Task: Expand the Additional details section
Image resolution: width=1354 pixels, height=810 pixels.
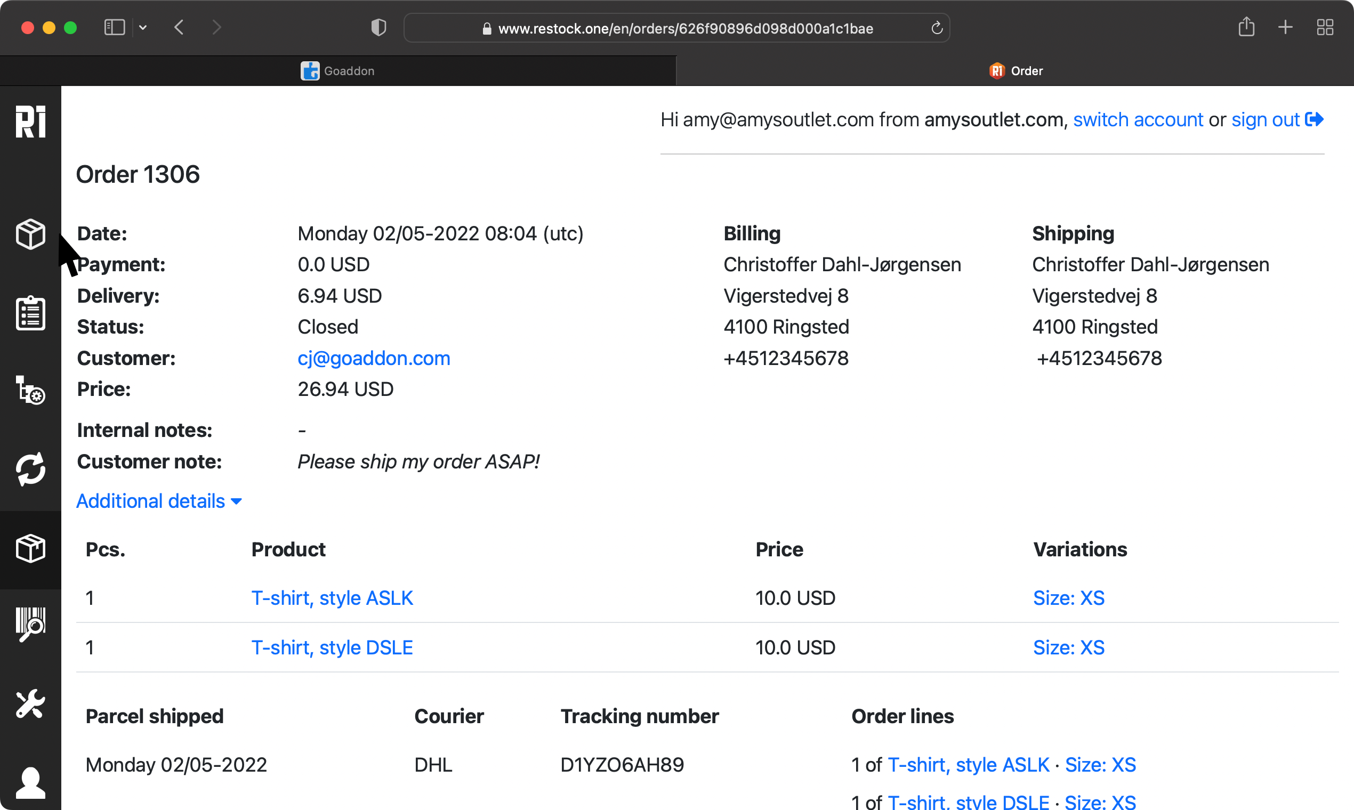Action: pyautogui.click(x=158, y=501)
